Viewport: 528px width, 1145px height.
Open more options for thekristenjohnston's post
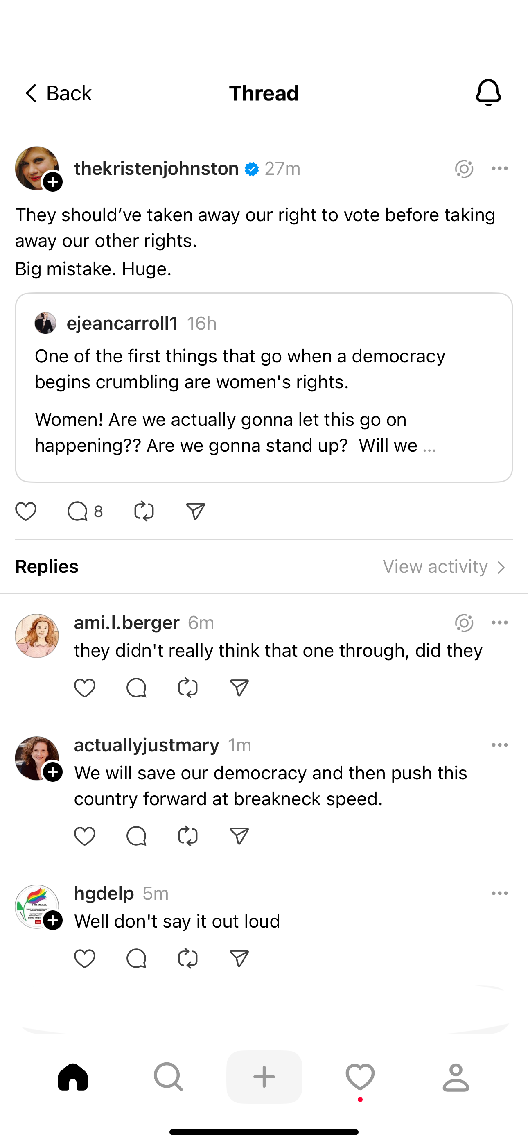(x=500, y=168)
